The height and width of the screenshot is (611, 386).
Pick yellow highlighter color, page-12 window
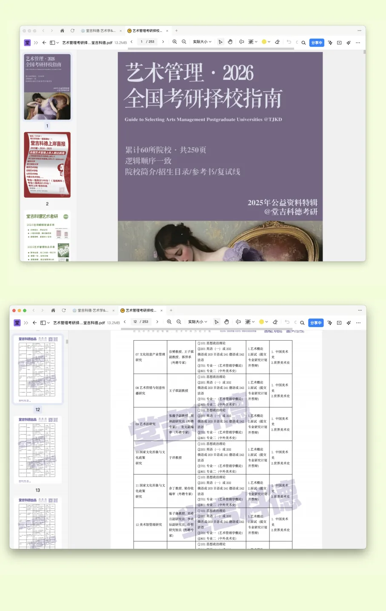point(261,322)
